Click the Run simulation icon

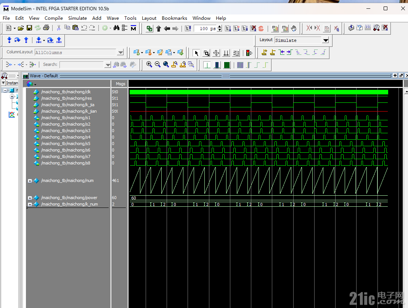click(x=228, y=28)
